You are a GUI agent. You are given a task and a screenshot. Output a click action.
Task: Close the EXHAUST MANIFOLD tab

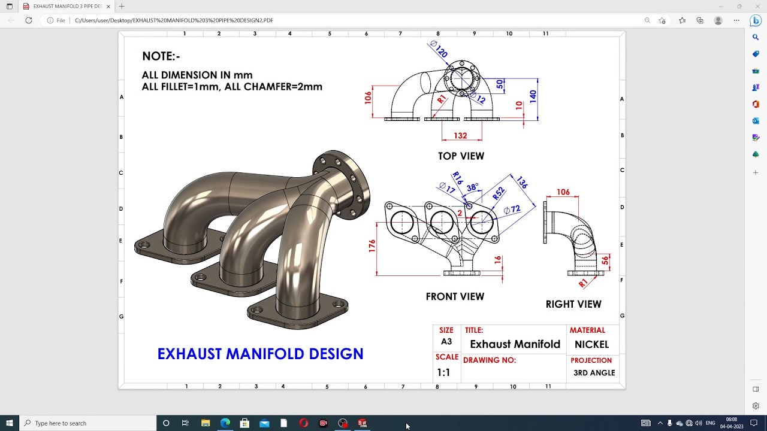[108, 6]
